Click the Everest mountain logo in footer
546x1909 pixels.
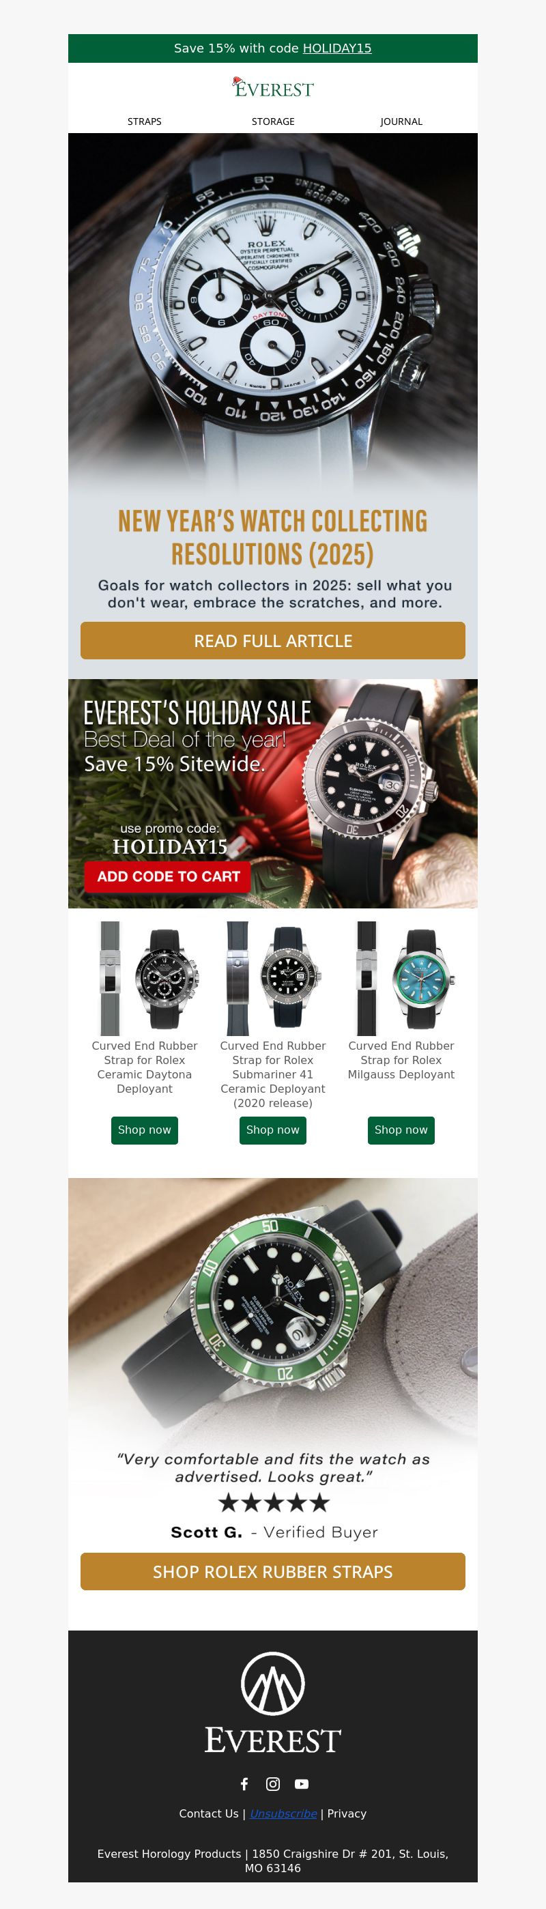(272, 1703)
